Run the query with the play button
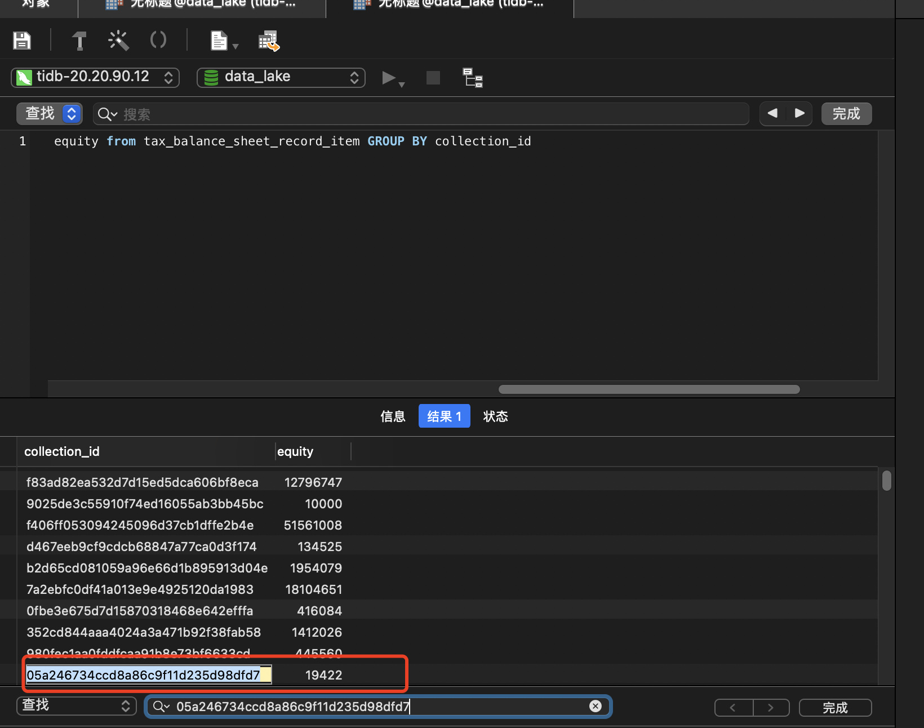The width and height of the screenshot is (924, 728). click(389, 78)
